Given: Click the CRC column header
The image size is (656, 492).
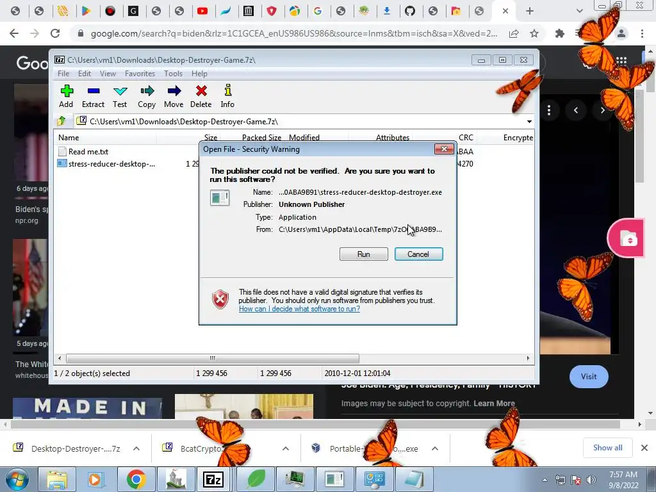Looking at the screenshot, I should point(466,138).
